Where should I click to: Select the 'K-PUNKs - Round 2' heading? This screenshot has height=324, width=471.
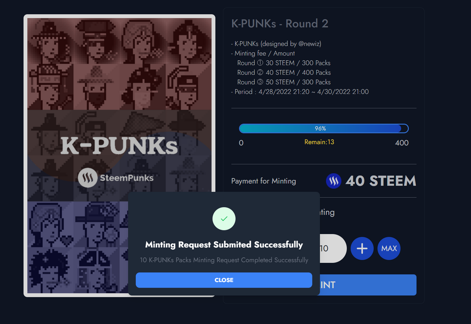click(280, 24)
